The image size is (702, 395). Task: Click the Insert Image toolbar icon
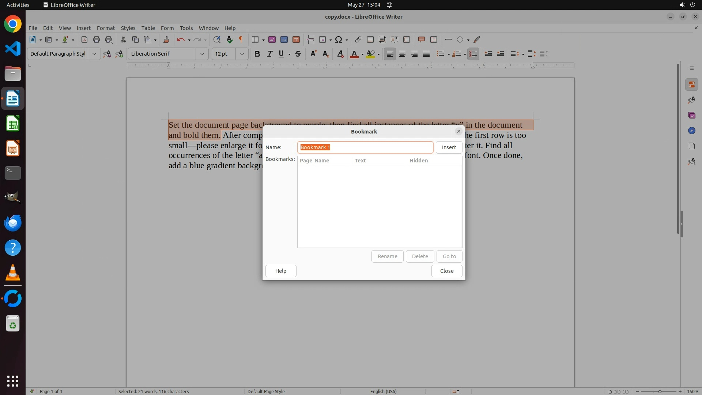click(x=272, y=39)
